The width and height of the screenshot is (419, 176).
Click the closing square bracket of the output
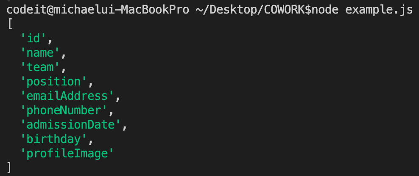[x=10, y=168]
